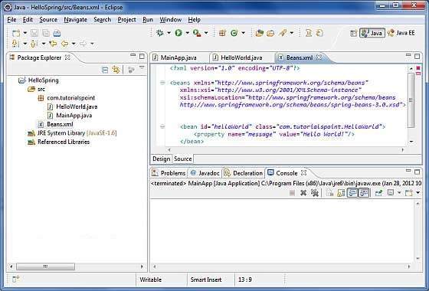
Task: Collapse the bean helloWorld element fold
Action: [162, 126]
